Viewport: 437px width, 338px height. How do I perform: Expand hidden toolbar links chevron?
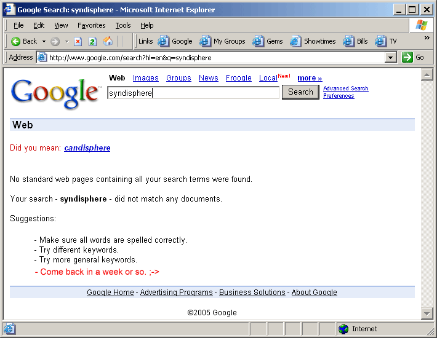pos(427,38)
